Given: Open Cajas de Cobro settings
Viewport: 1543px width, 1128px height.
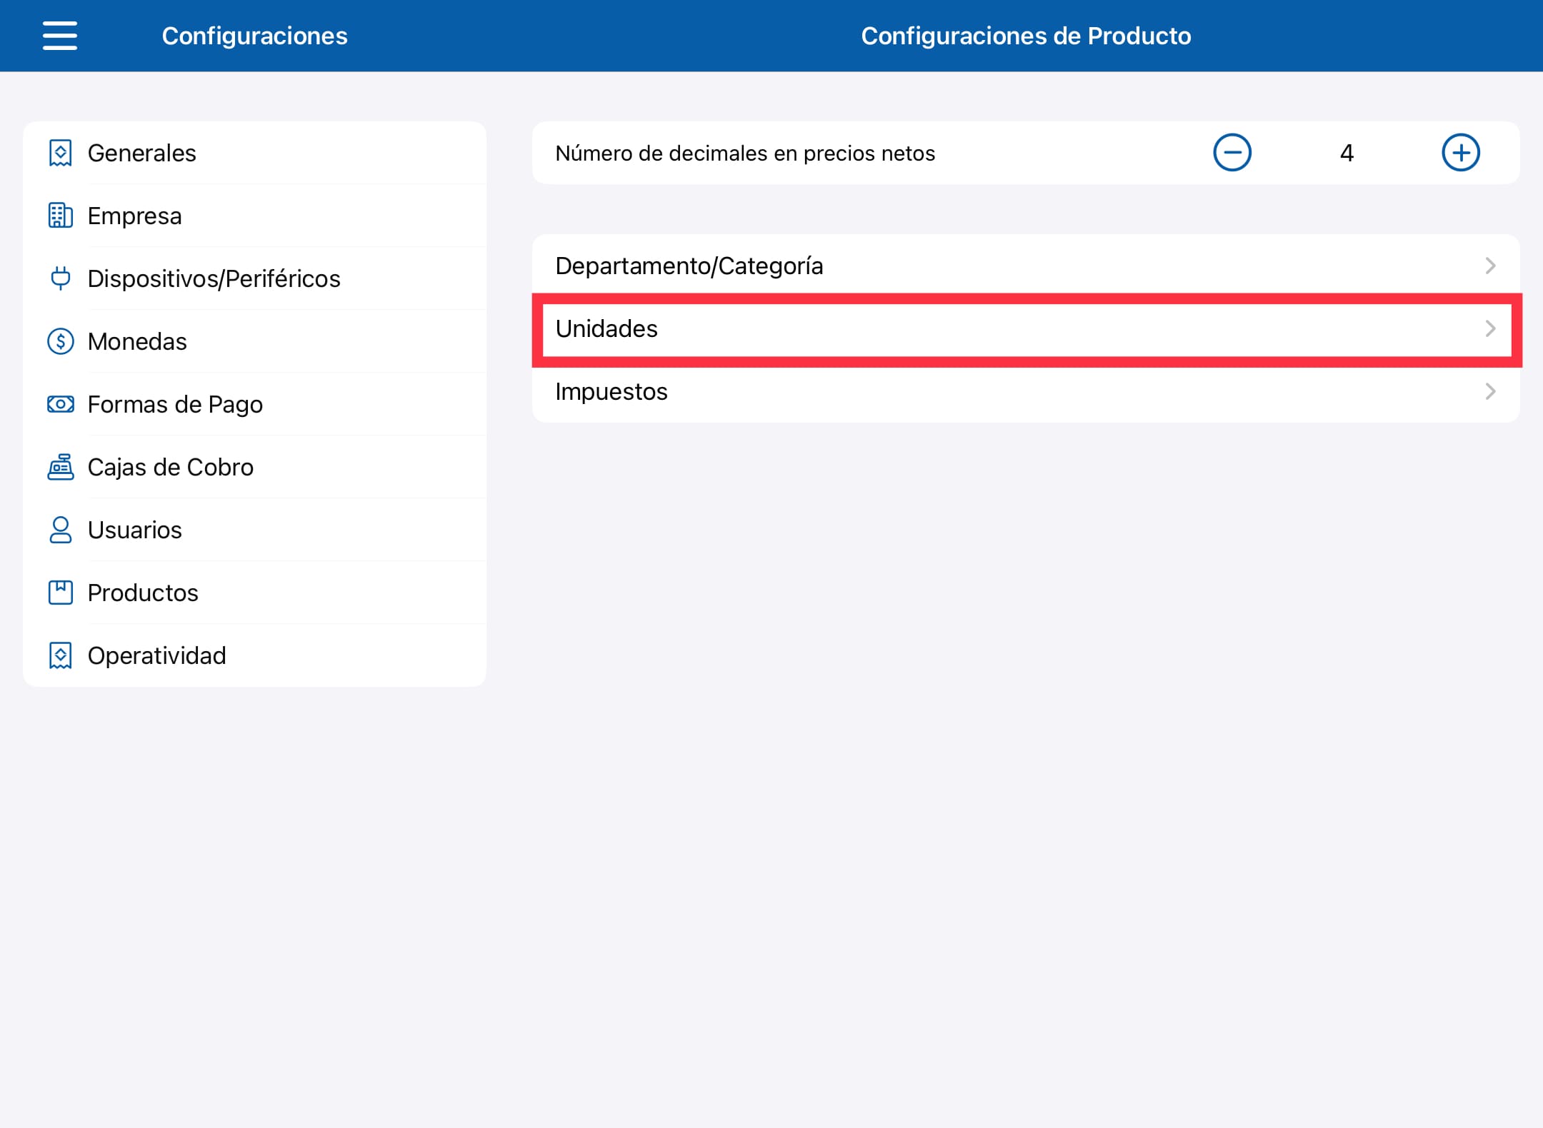Looking at the screenshot, I should [x=254, y=467].
